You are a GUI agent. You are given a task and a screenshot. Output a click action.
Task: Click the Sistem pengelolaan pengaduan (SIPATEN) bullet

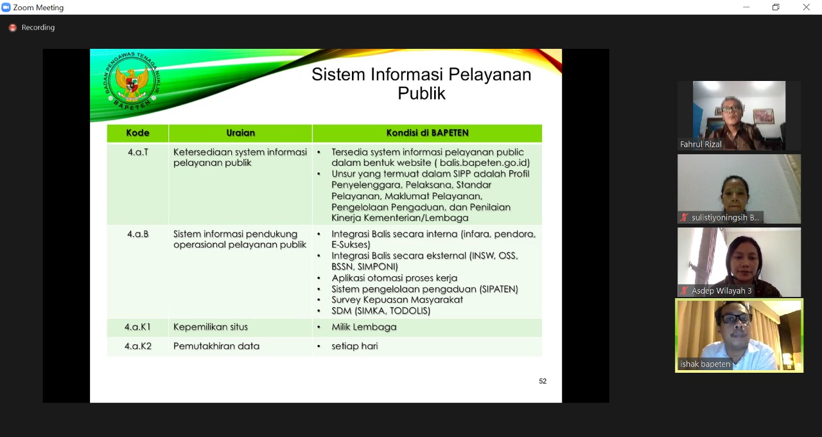click(x=424, y=289)
